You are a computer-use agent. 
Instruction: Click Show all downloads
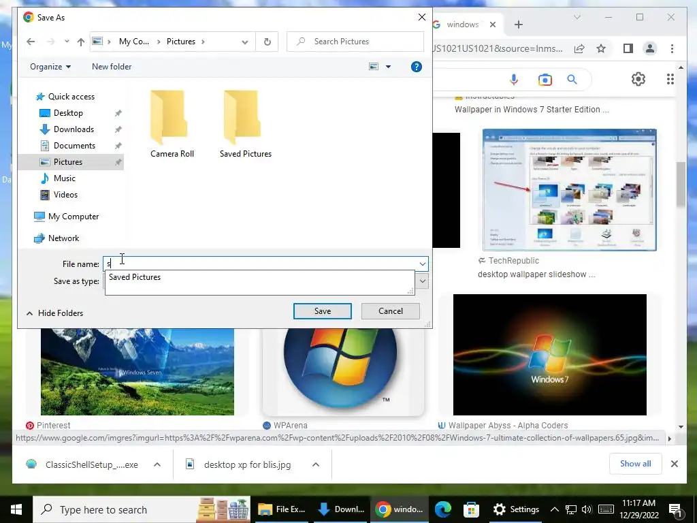pos(635,464)
